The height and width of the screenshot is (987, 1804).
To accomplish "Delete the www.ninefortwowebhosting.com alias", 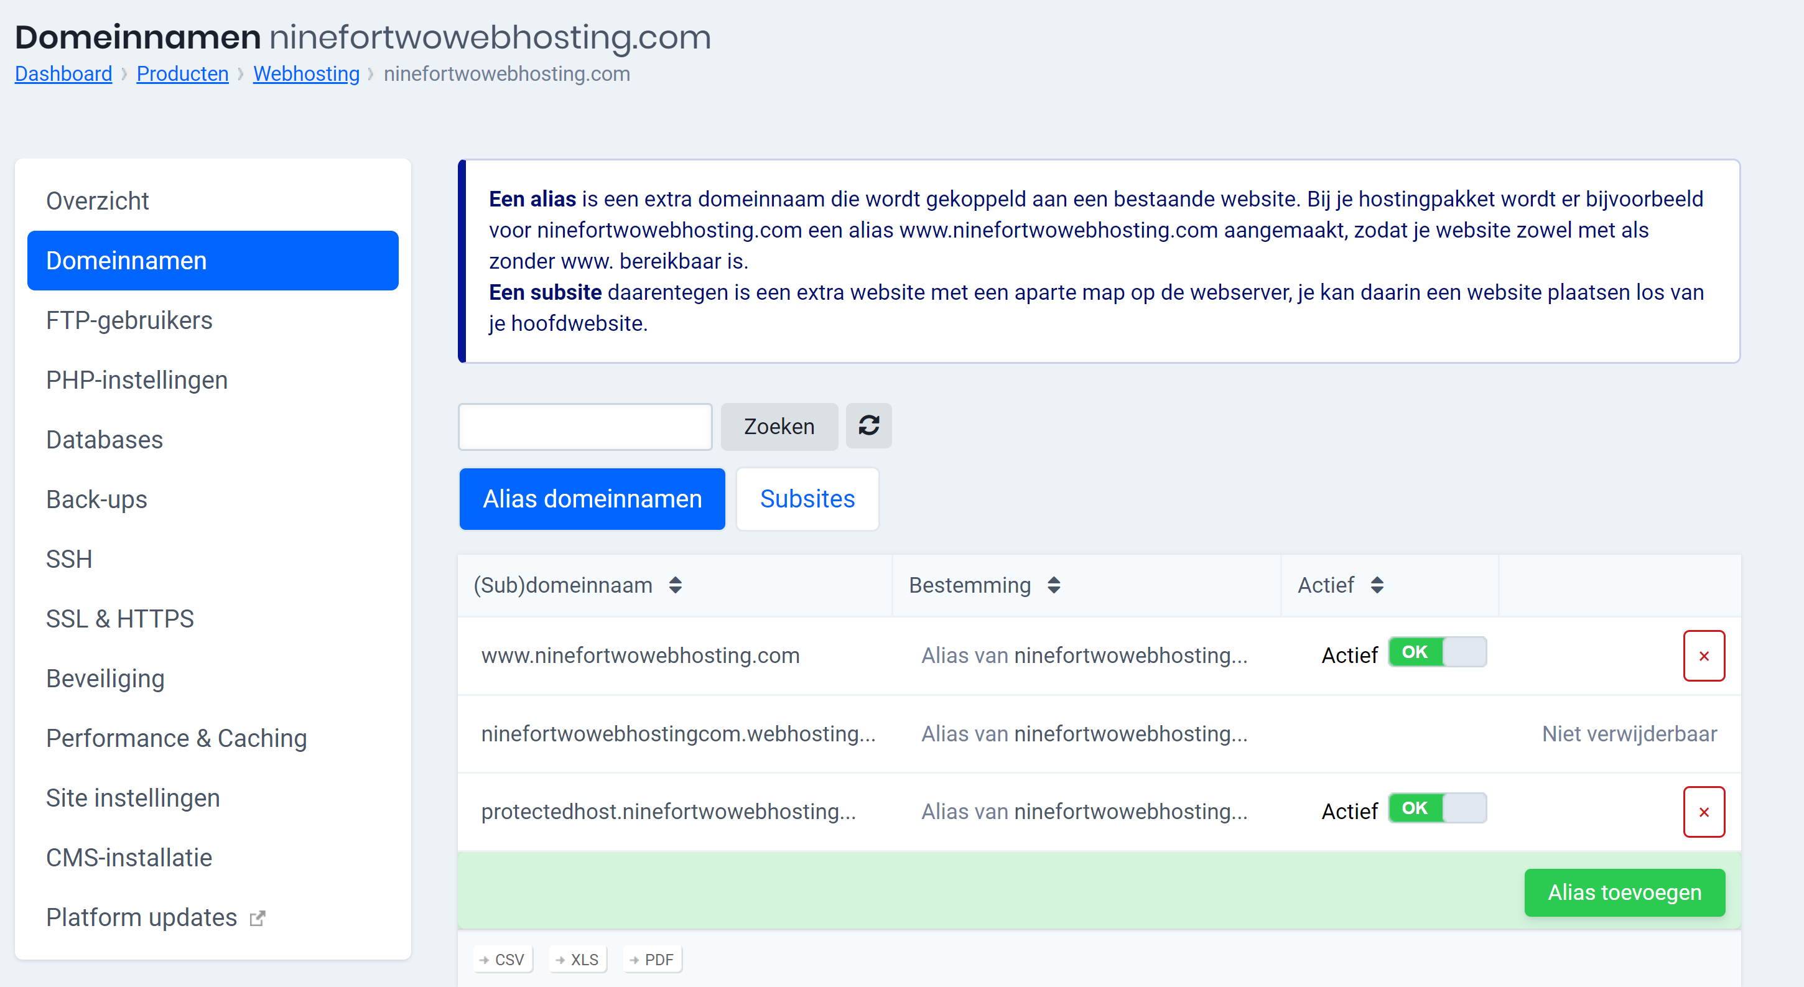I will [x=1703, y=656].
